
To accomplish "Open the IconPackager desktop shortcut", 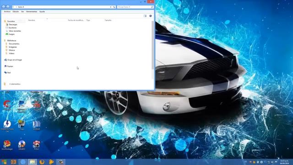I will tap(7, 145).
